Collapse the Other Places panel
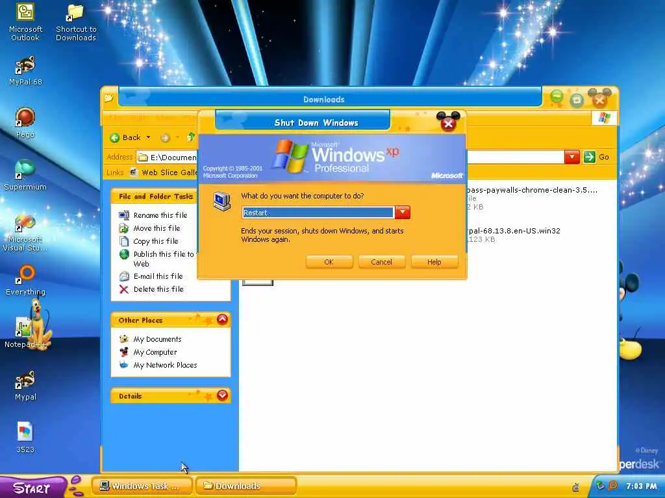Viewport: 665px width, 498px height. tap(222, 319)
